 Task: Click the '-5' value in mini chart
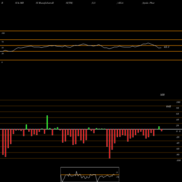point(116,173)
